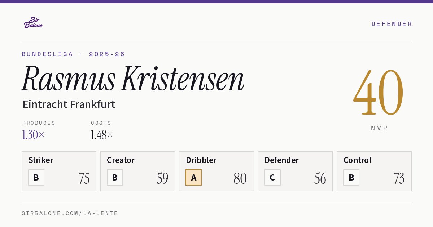Click the Striker card title
This screenshot has width=433, height=227.
click(41, 160)
